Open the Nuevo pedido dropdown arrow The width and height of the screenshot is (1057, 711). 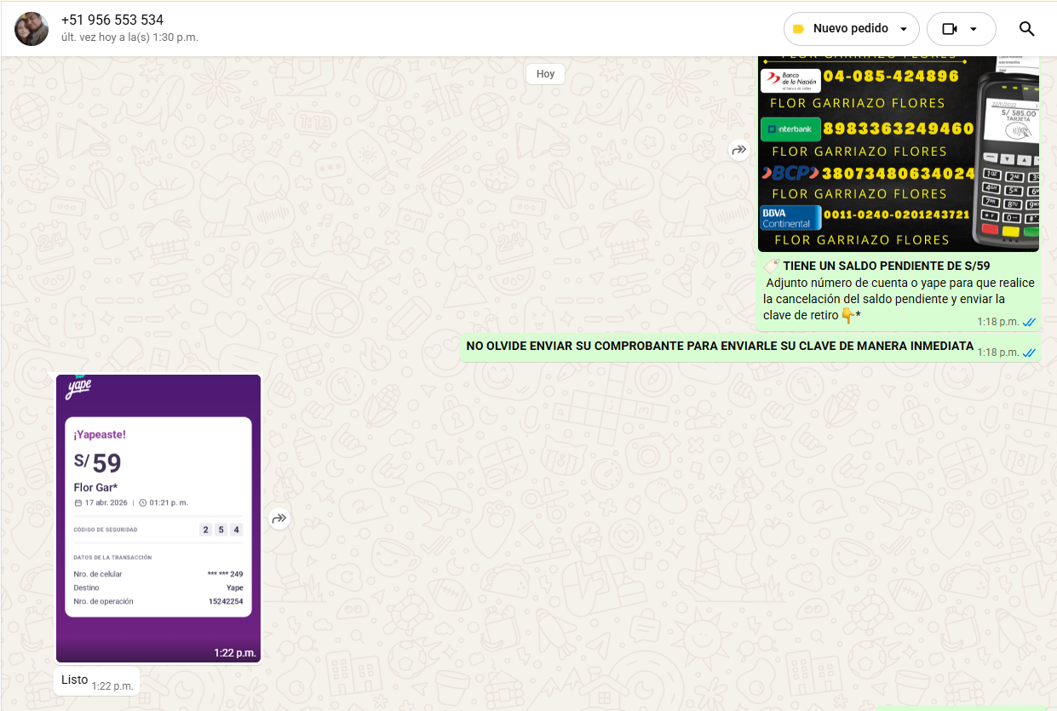[x=903, y=29]
